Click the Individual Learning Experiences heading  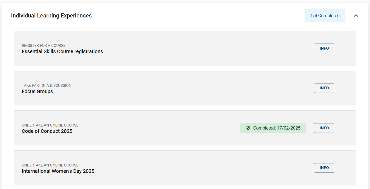51,15
